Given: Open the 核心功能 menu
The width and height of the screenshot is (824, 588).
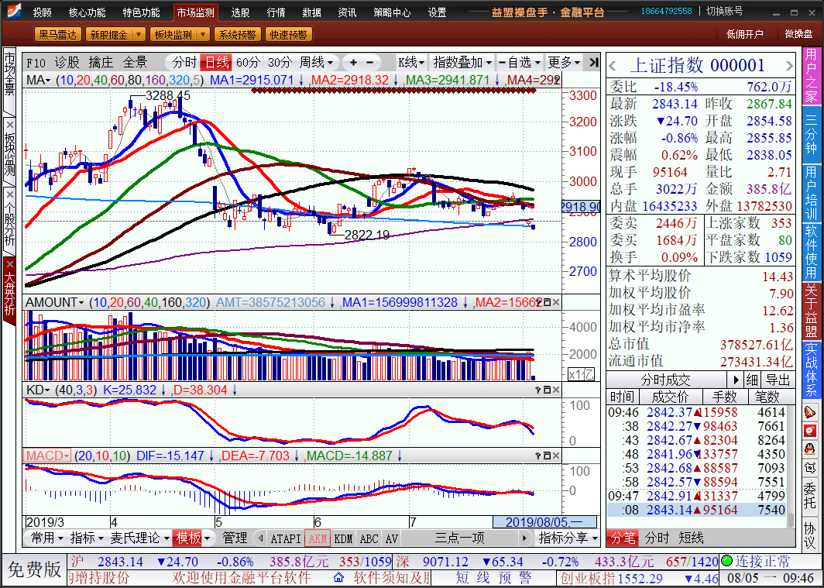Looking at the screenshot, I should (88, 12).
